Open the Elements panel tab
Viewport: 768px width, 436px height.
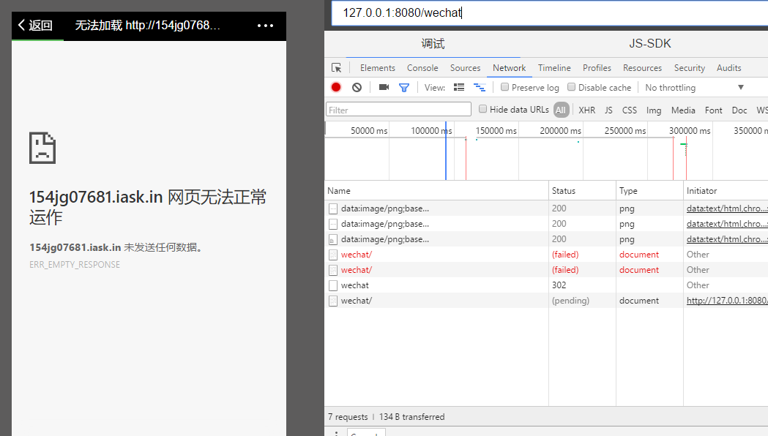[378, 68]
